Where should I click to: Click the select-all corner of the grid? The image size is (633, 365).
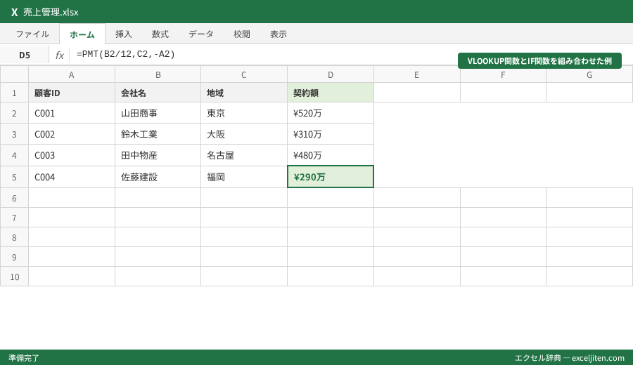point(14,75)
